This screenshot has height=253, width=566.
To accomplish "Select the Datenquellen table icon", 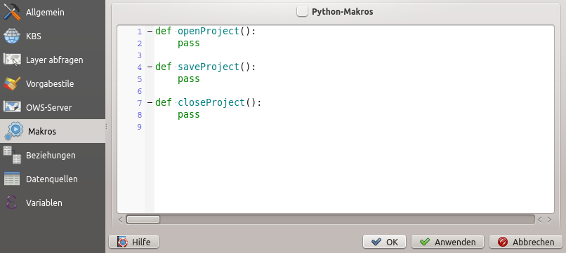I will pos(12,179).
